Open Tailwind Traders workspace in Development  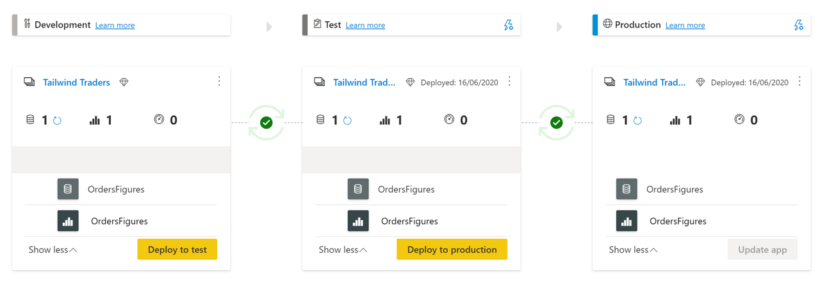point(76,82)
